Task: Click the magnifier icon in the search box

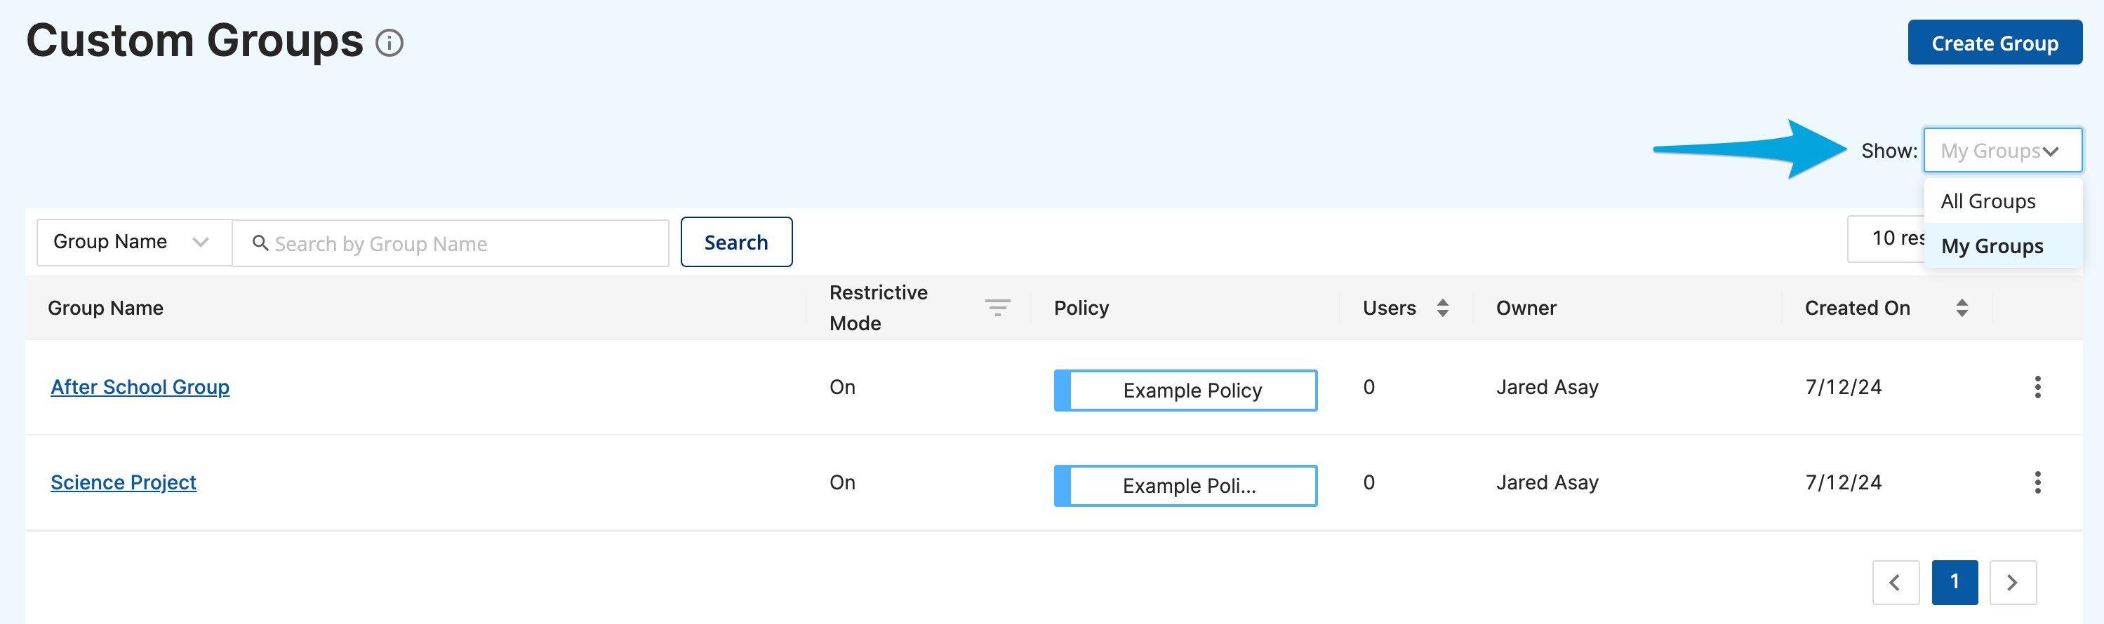Action: 260,243
